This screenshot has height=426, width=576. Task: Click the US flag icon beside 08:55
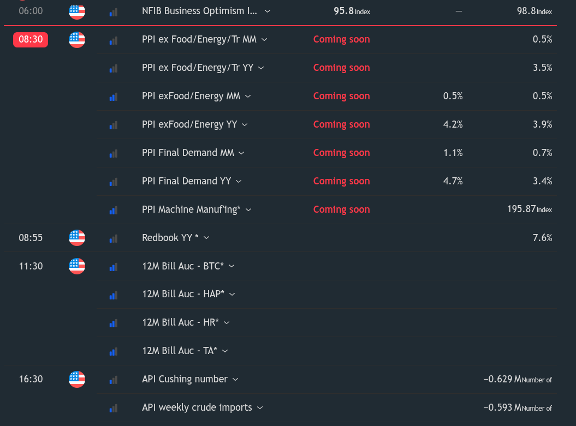pyautogui.click(x=77, y=238)
